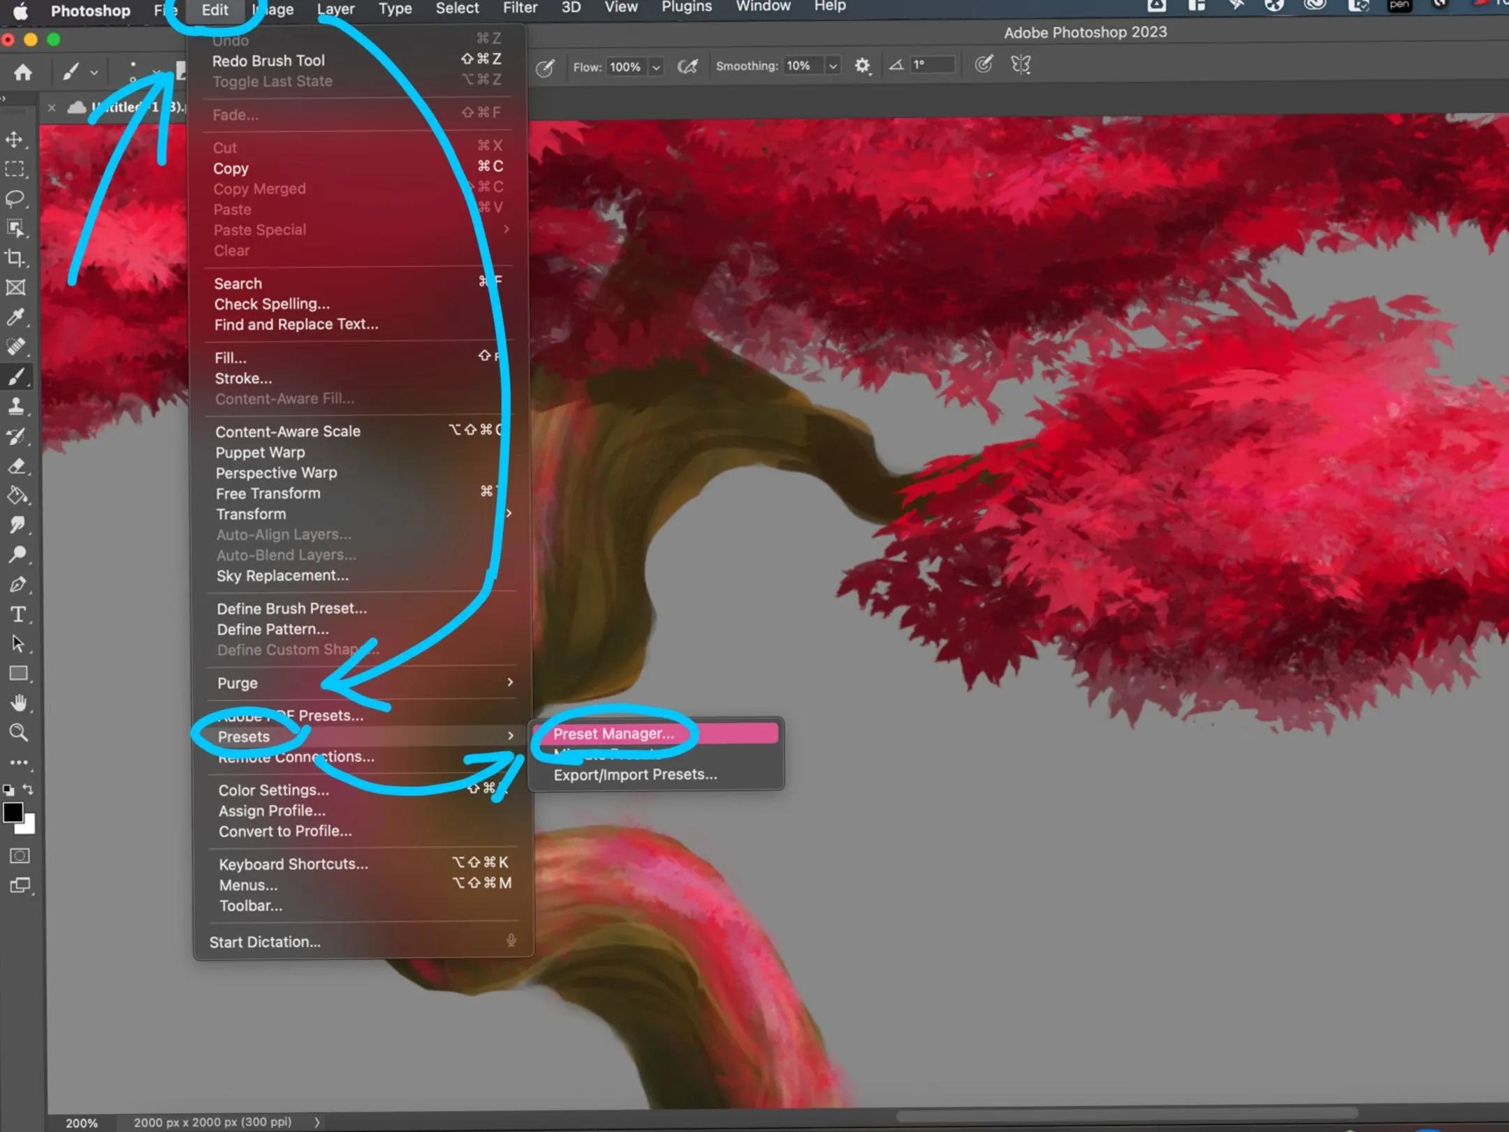Image resolution: width=1509 pixels, height=1132 pixels.
Task: Select the History Brush tool
Action: [16, 436]
